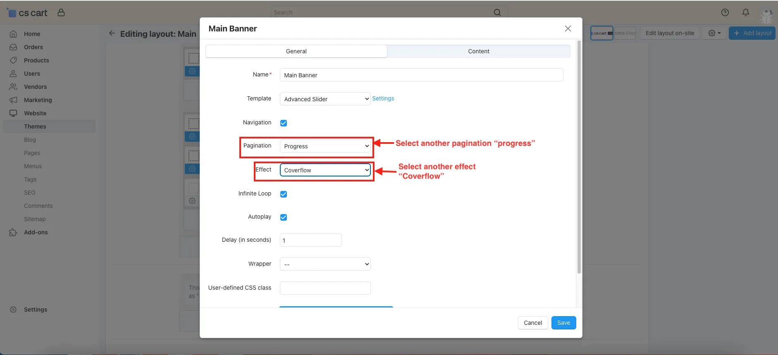This screenshot has width=778, height=355.
Task: Click Edit layout on-site button
Action: coord(670,33)
